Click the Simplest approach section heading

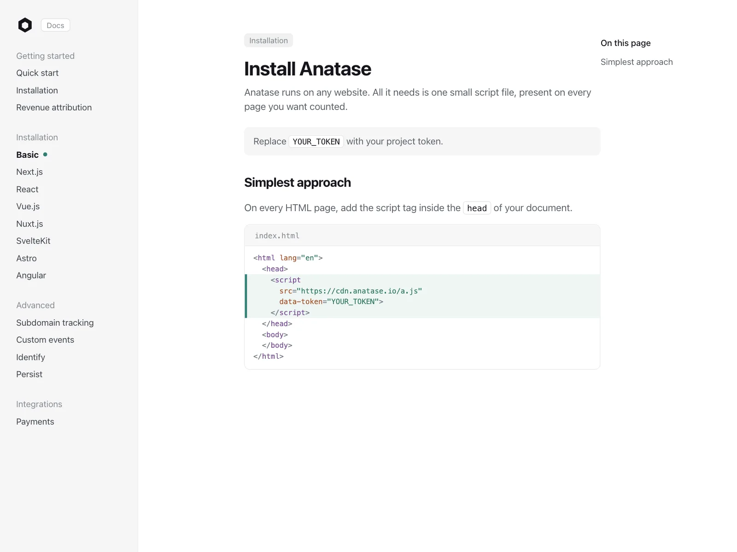[298, 183]
